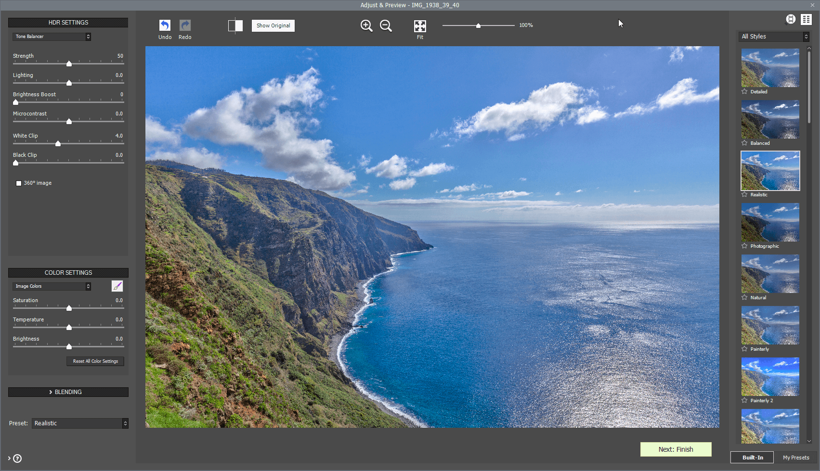
Task: Click the preset list scroll down arrow
Action: (x=809, y=441)
